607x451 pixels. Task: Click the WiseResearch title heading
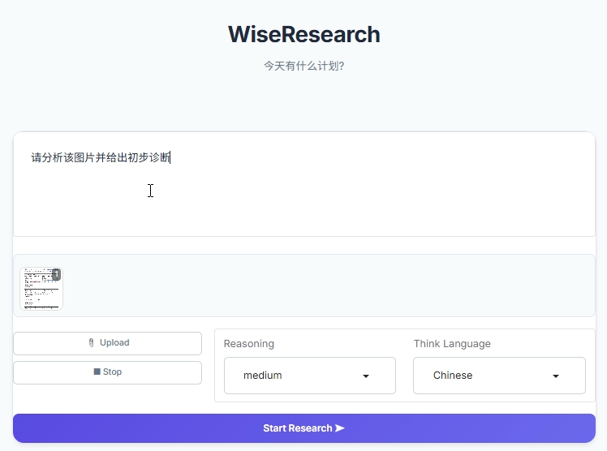[x=303, y=34]
